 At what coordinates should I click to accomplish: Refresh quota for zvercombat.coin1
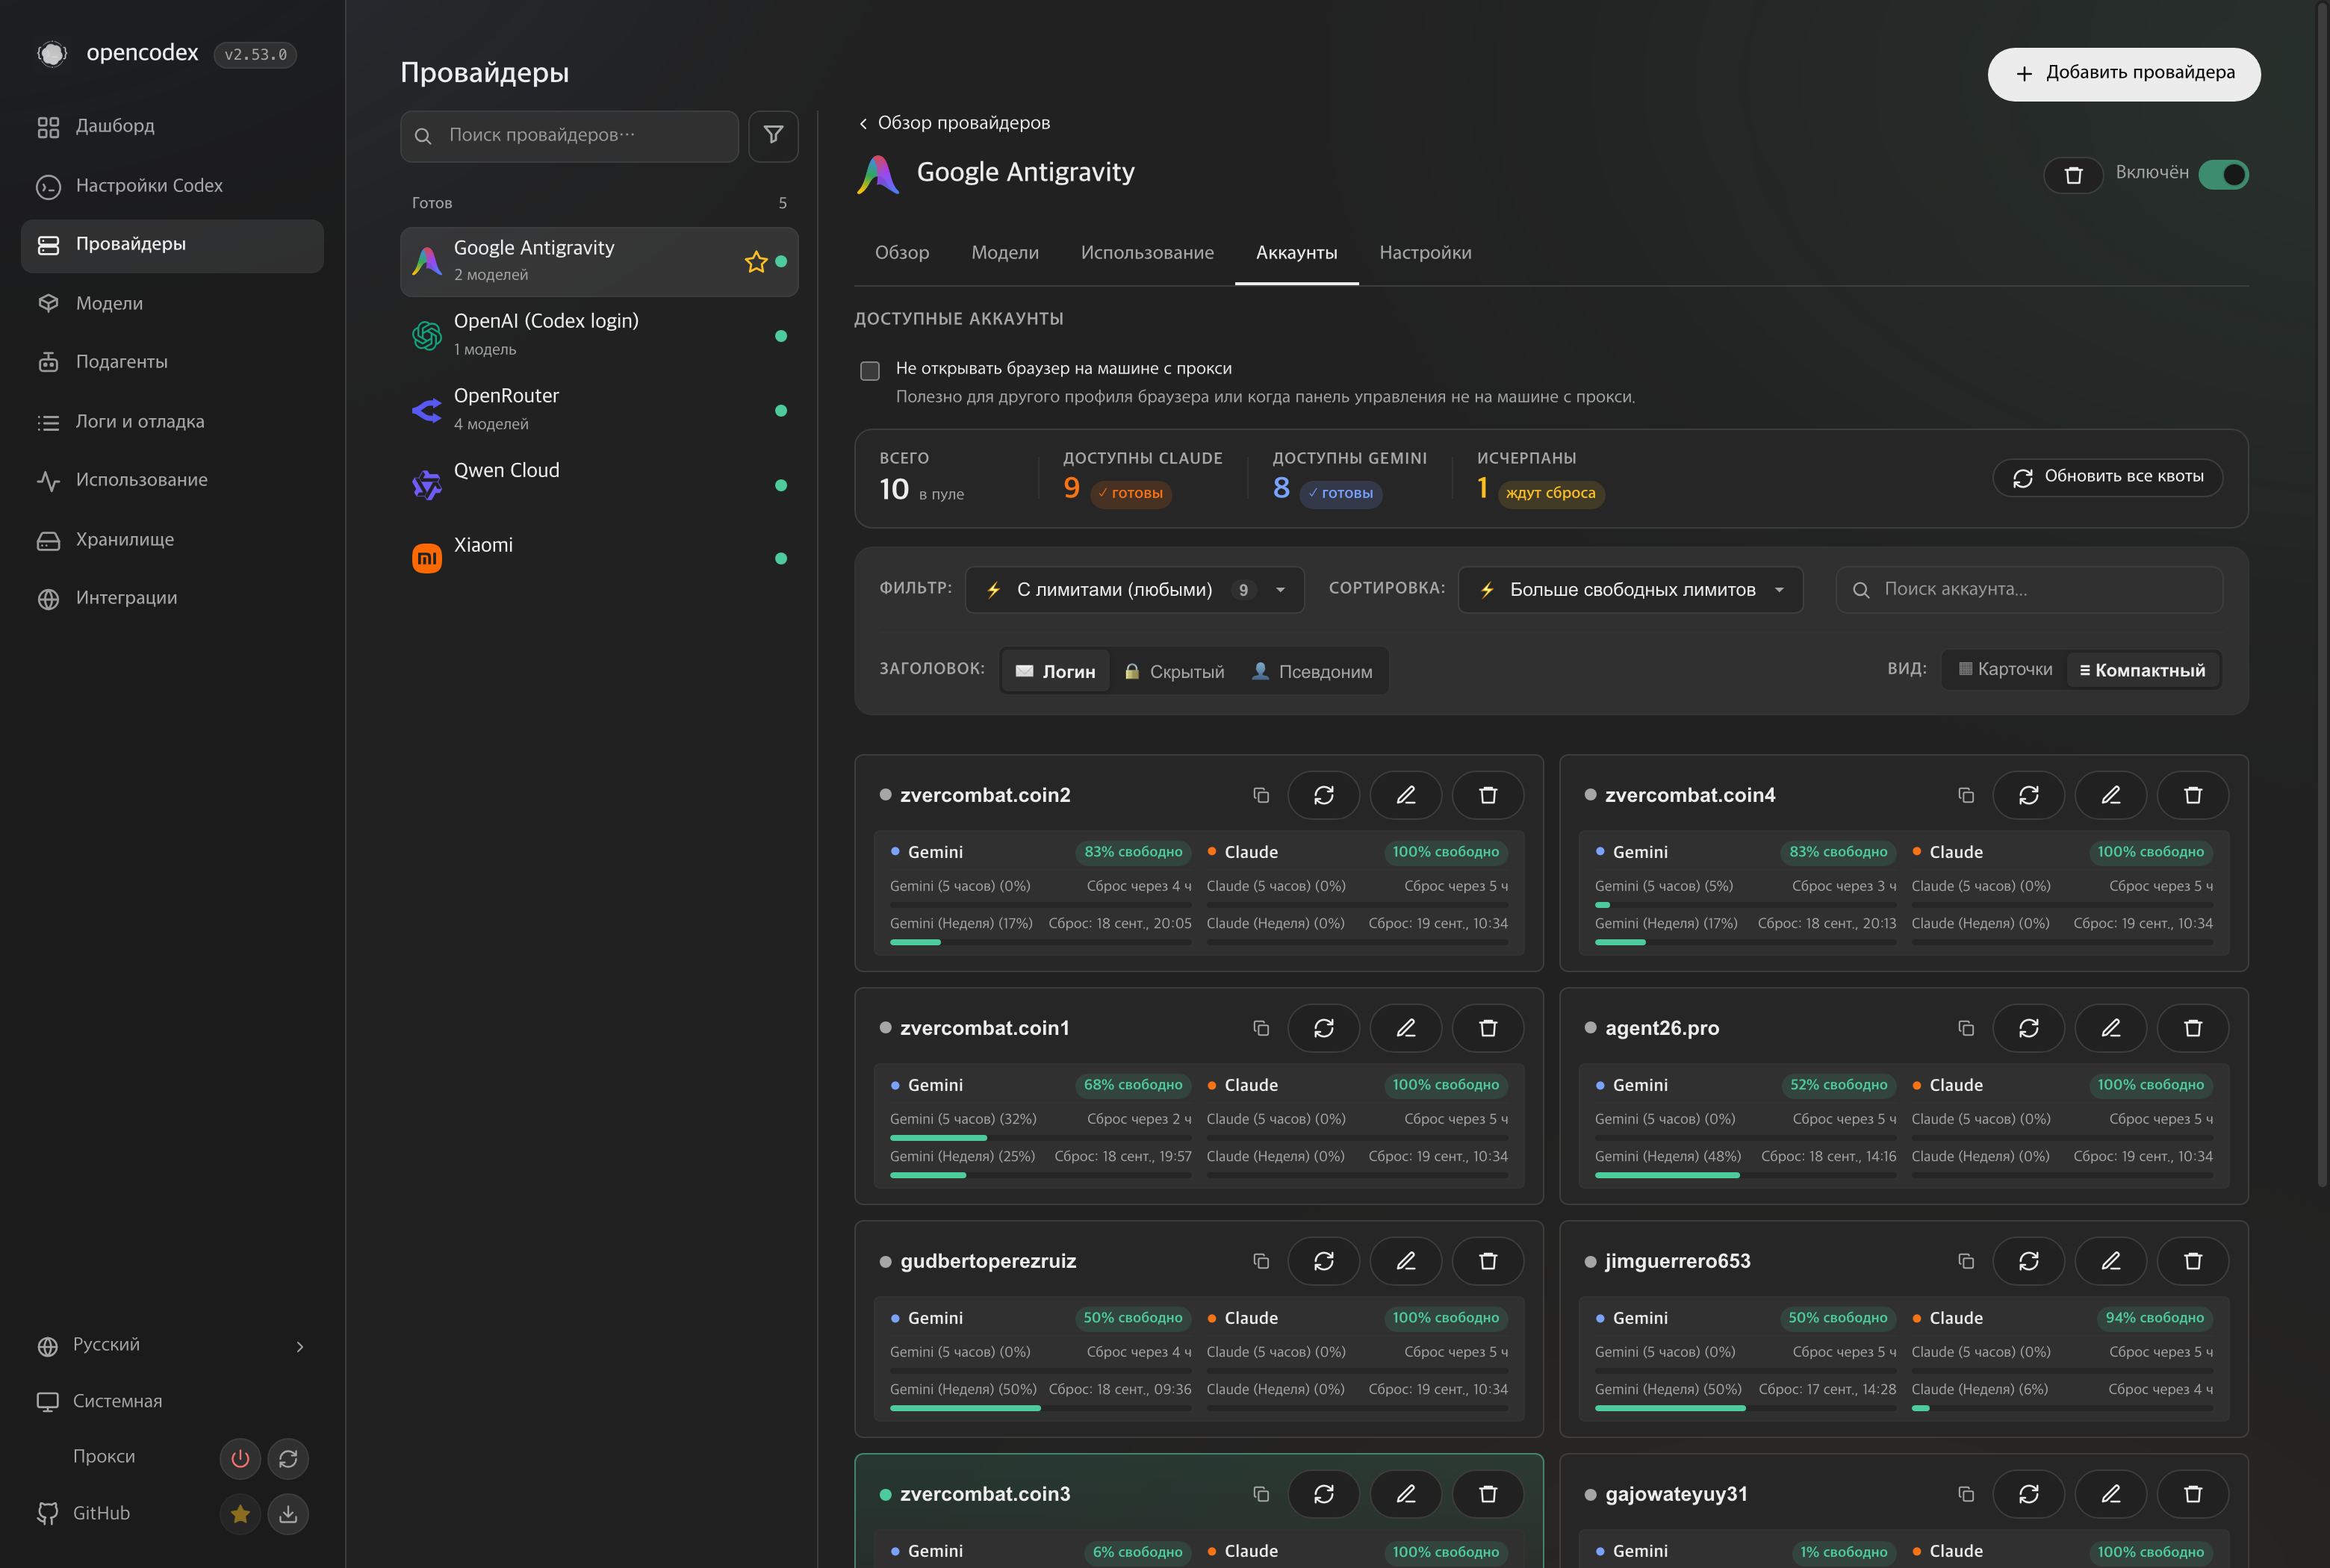click(1324, 1028)
